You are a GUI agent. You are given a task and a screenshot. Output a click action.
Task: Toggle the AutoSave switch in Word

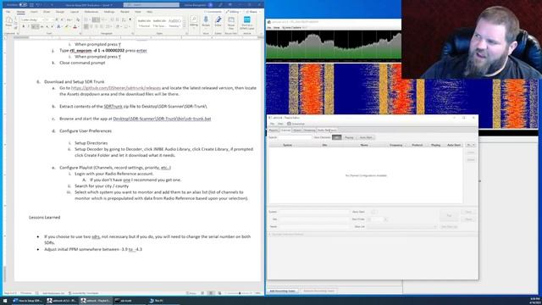tap(23, 5)
